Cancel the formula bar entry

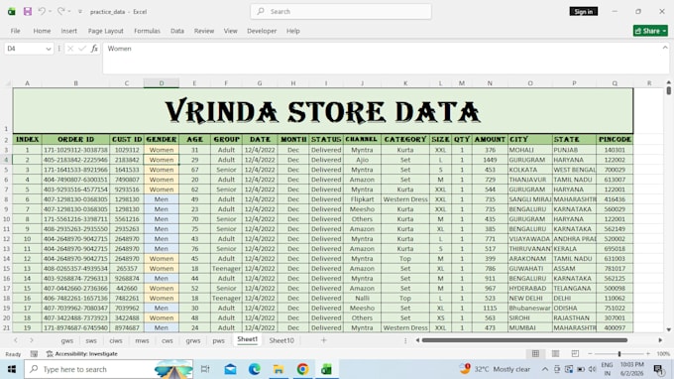coord(70,49)
